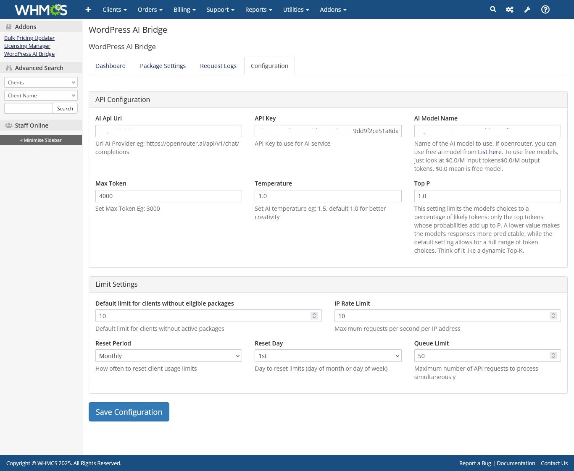
Task: Click inside the Max Token field
Action: click(x=168, y=196)
